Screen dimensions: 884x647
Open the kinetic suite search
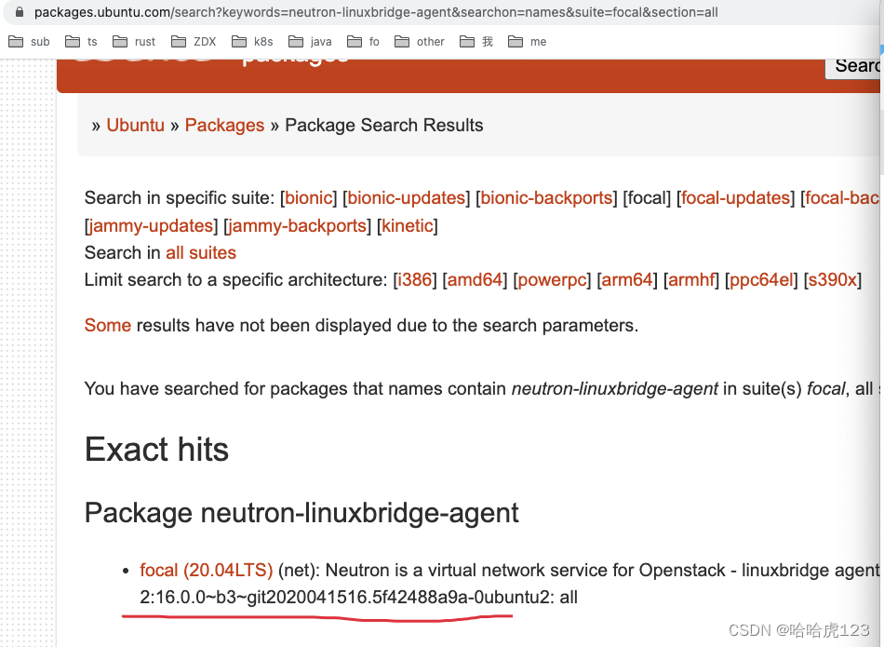pyautogui.click(x=407, y=225)
